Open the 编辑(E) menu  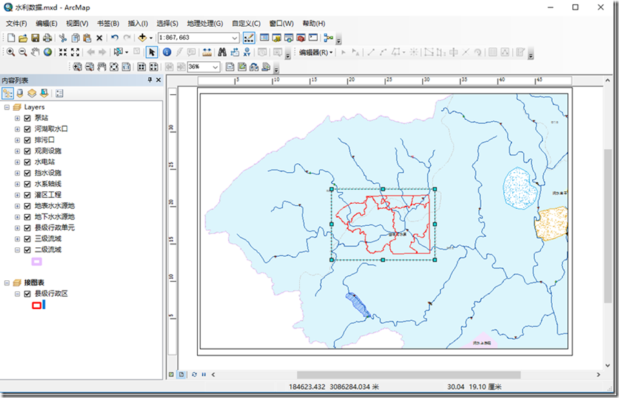pos(47,23)
